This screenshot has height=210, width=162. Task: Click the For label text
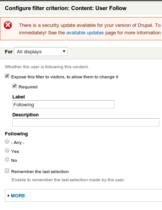[x=9, y=52]
